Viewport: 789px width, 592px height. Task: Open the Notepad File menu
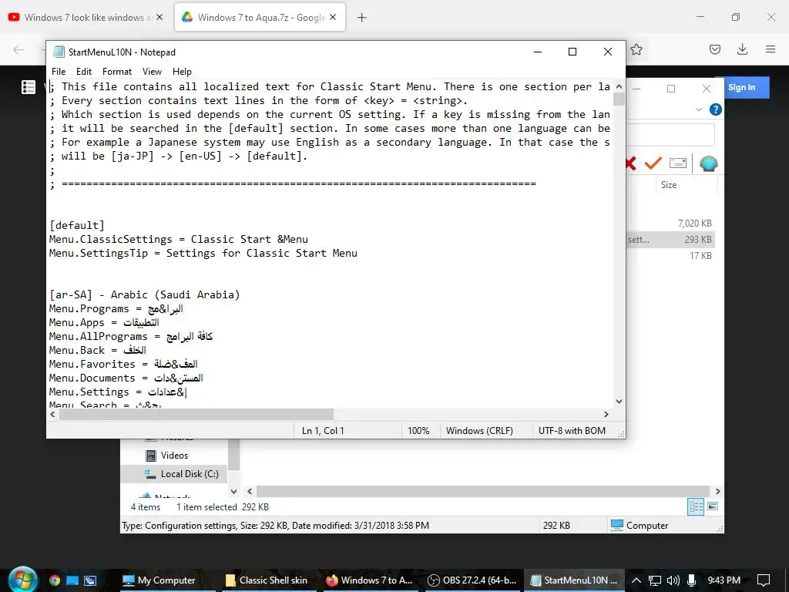point(59,72)
